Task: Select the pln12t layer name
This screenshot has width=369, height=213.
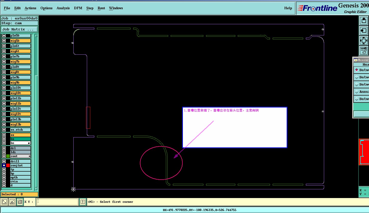Action: pyautogui.click(x=20, y=109)
